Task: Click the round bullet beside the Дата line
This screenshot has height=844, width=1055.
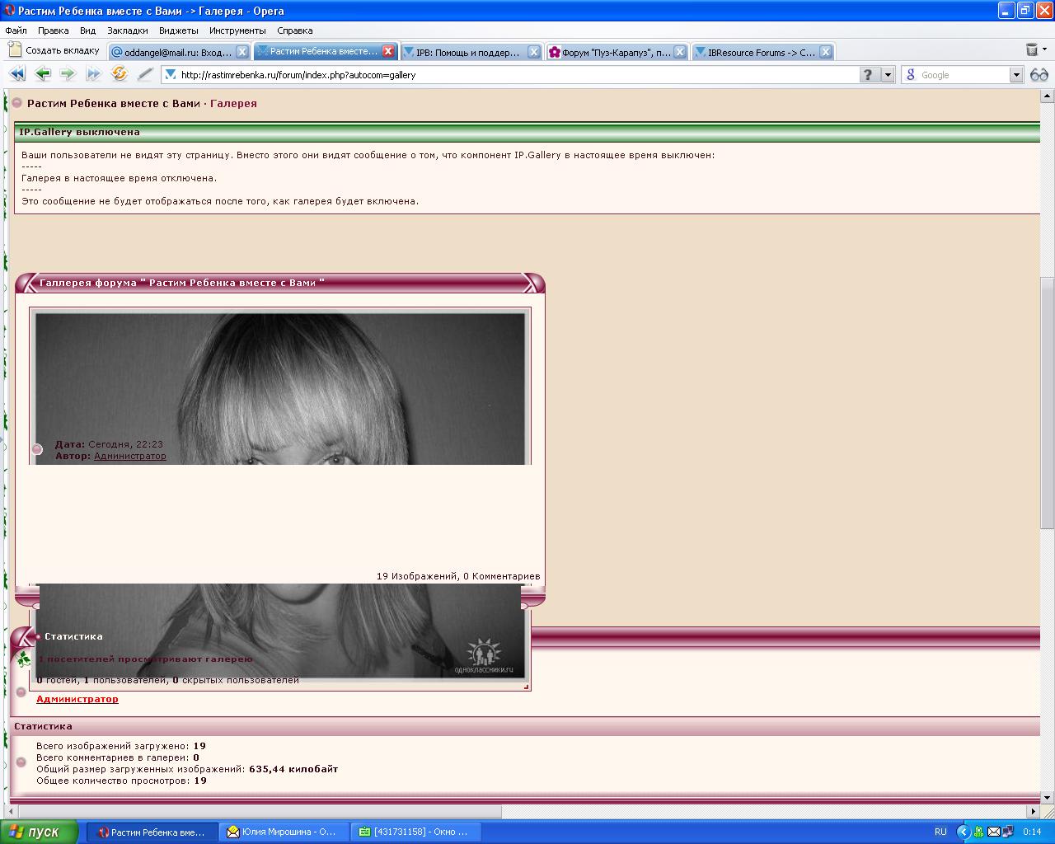Action: (x=37, y=449)
